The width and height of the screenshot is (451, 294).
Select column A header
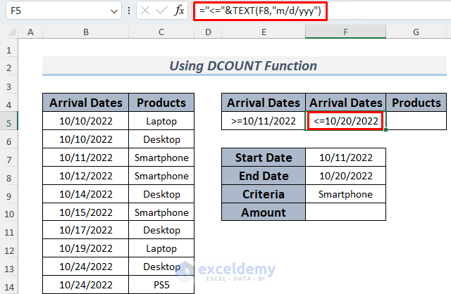pos(30,32)
